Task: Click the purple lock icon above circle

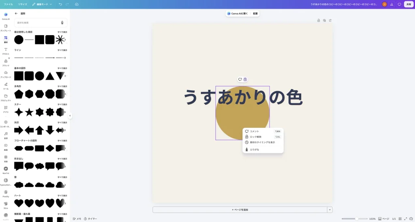Action: pyautogui.click(x=245, y=79)
